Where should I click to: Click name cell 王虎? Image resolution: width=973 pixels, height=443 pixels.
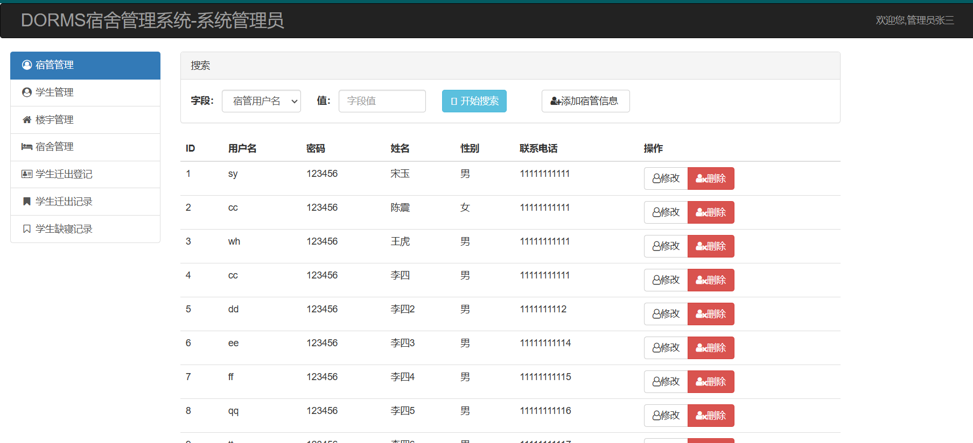pyautogui.click(x=400, y=241)
